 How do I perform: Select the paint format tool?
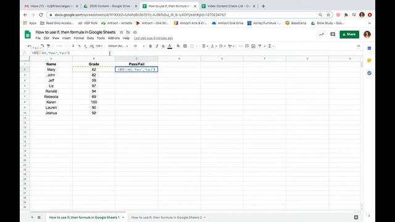pos(48,46)
